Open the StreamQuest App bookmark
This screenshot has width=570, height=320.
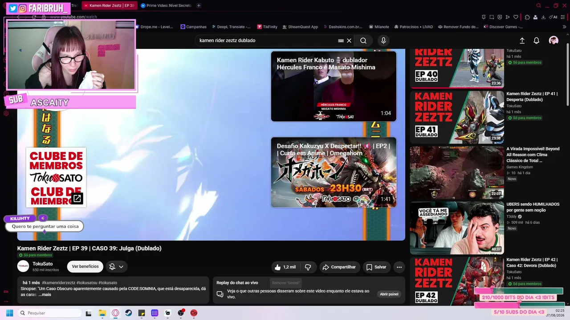[x=300, y=27]
